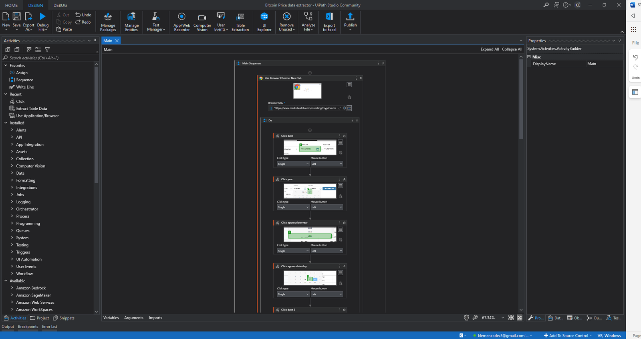Expand all activity categories in the Activities panel
The width and height of the screenshot is (641, 339).
[x=8, y=50]
